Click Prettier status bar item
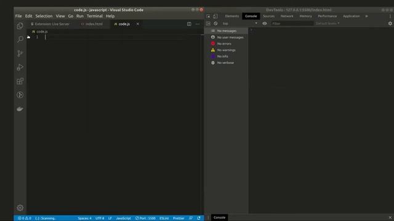 click(179, 219)
